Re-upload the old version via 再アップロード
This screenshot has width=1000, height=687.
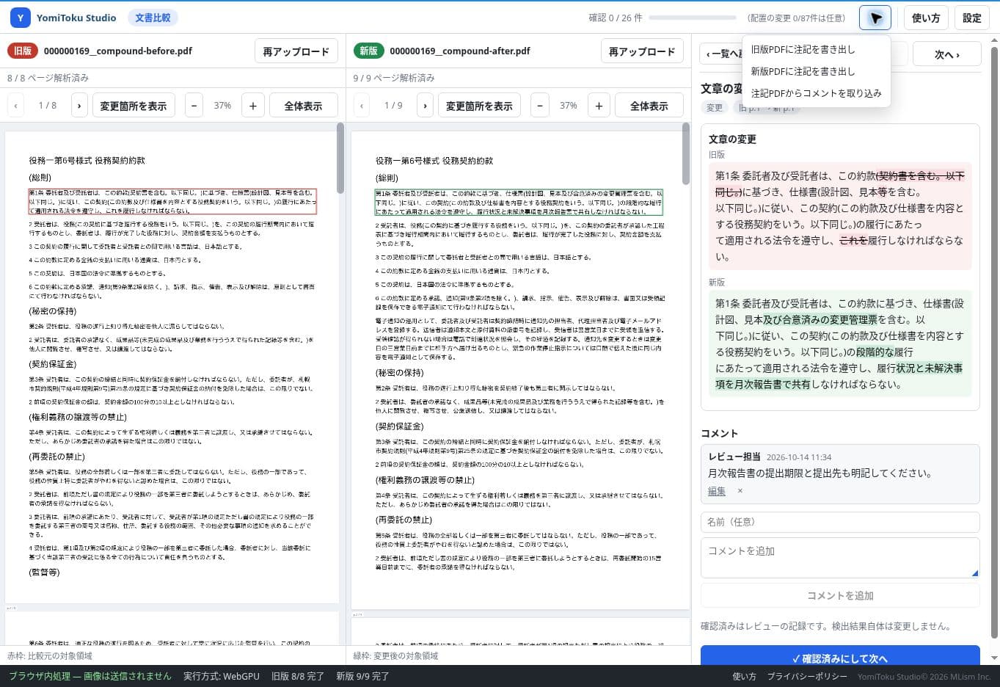coord(296,51)
